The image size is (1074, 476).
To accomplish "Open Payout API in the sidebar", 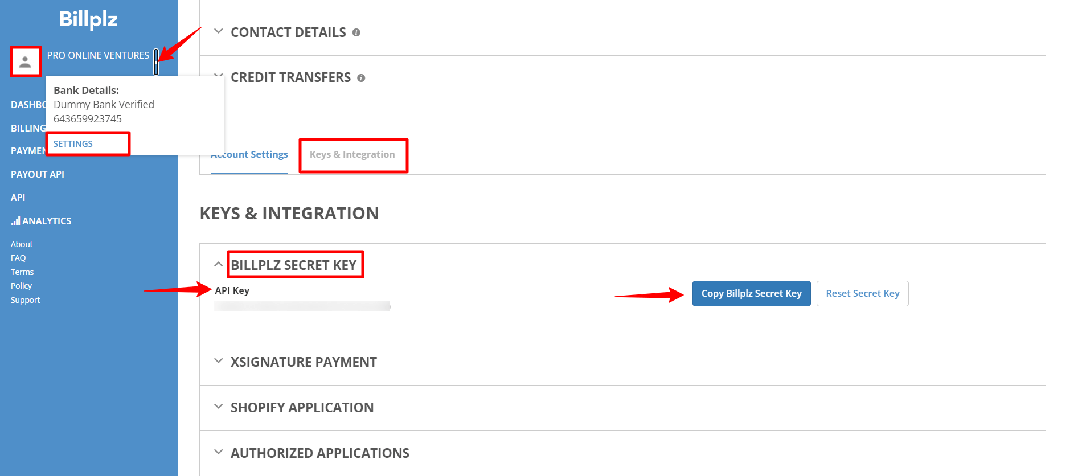I will pyautogui.click(x=38, y=174).
